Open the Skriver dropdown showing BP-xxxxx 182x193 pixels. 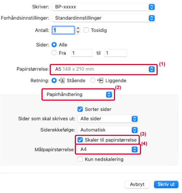(104, 7)
